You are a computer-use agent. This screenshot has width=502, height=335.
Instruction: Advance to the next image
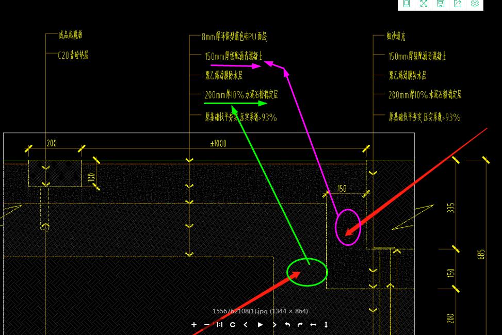click(x=274, y=325)
